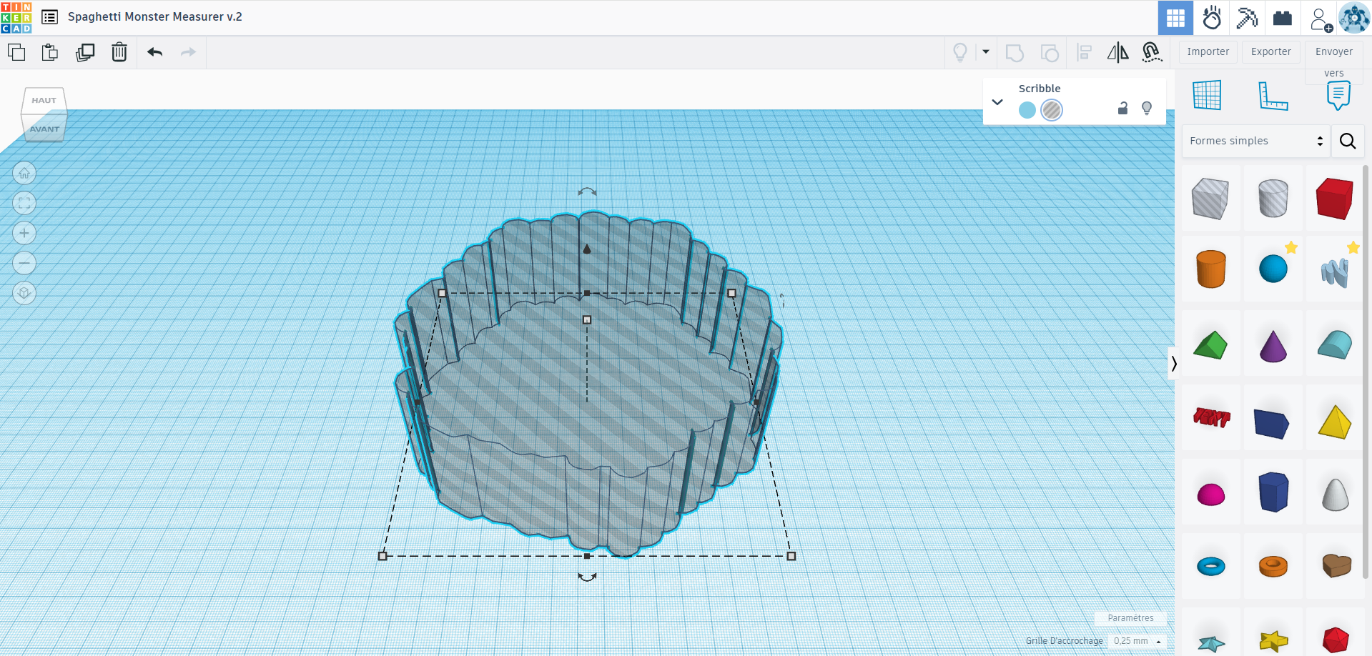Image resolution: width=1372 pixels, height=656 pixels.
Task: Choose the Solid blue color swatch
Action: point(1027,110)
